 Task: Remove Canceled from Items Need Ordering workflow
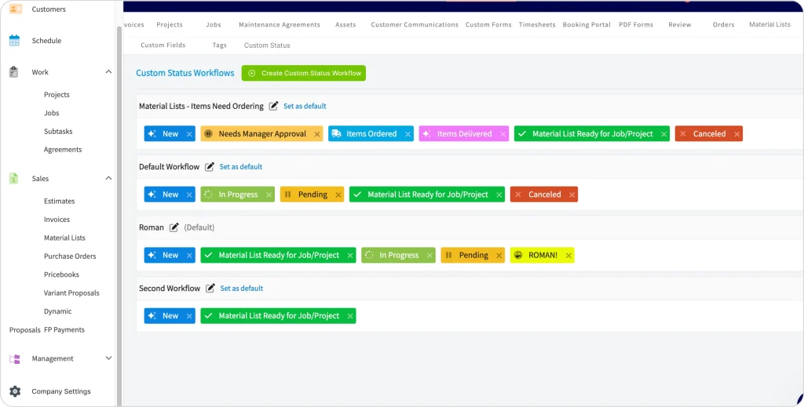point(736,134)
